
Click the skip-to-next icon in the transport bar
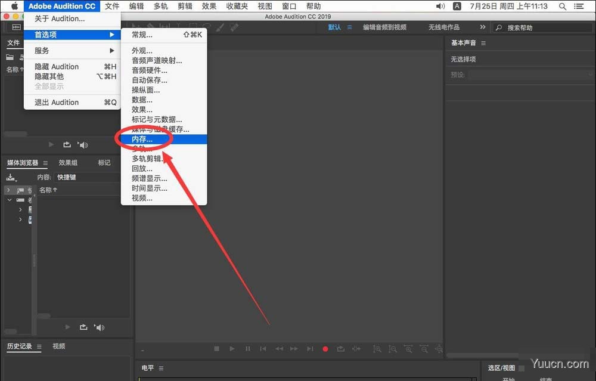pos(309,349)
